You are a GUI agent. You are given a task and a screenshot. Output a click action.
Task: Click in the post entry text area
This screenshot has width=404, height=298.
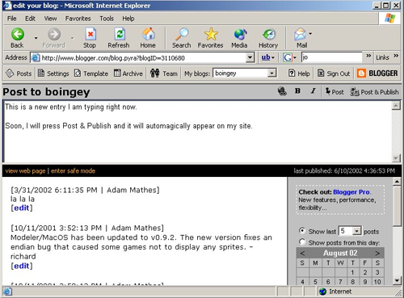197,132
